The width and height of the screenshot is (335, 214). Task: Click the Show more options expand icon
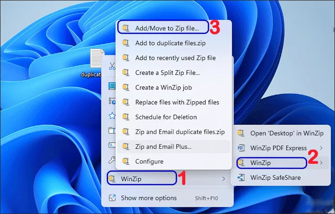point(112,198)
